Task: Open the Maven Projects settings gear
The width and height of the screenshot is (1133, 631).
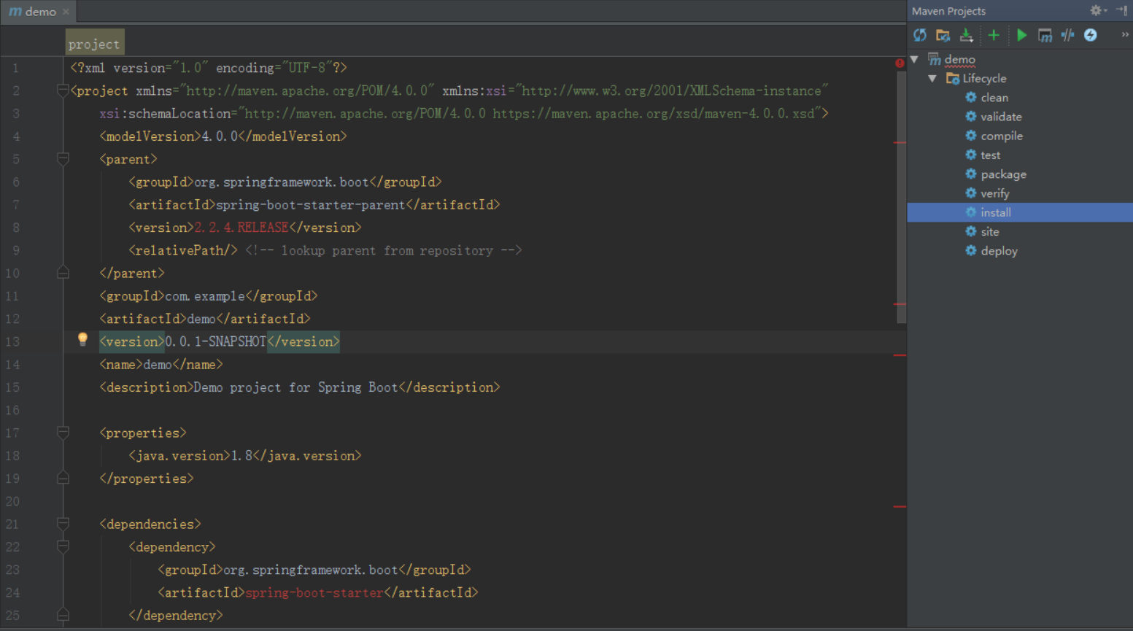Action: point(1096,10)
